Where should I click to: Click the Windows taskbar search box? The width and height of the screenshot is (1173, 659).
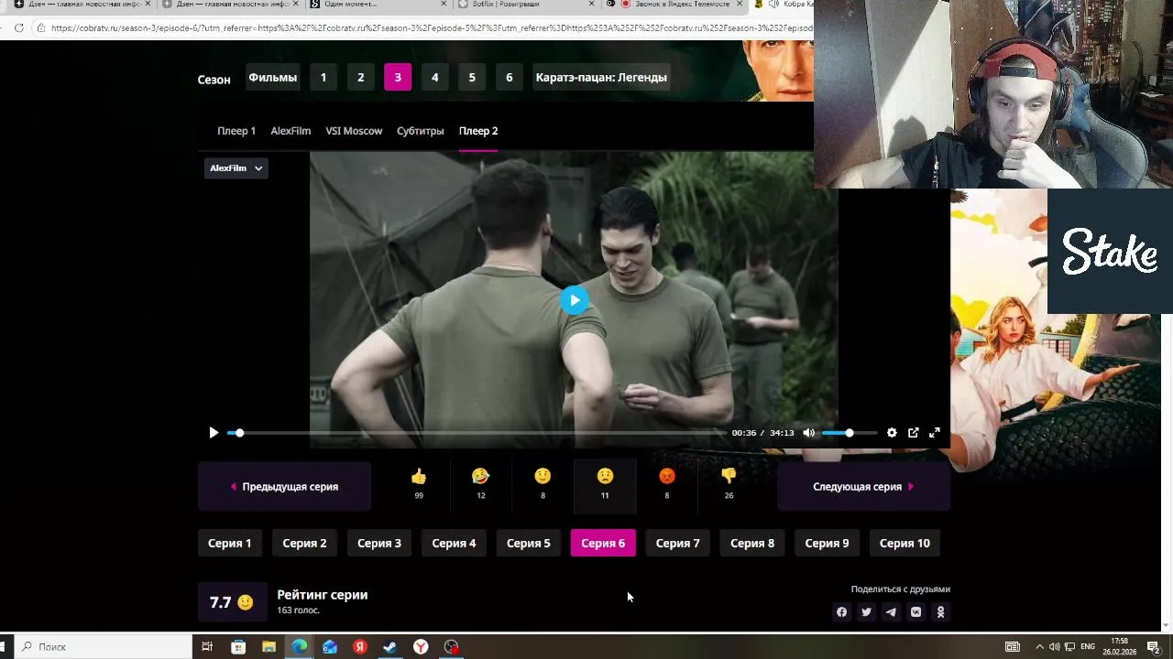tap(102, 647)
